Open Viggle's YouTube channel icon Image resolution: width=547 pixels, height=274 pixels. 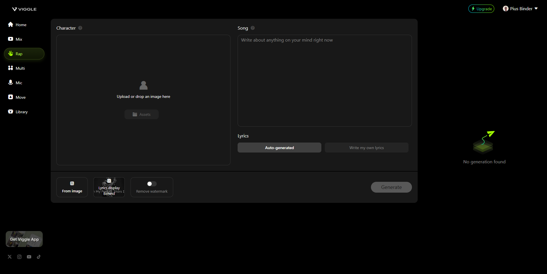click(x=29, y=257)
